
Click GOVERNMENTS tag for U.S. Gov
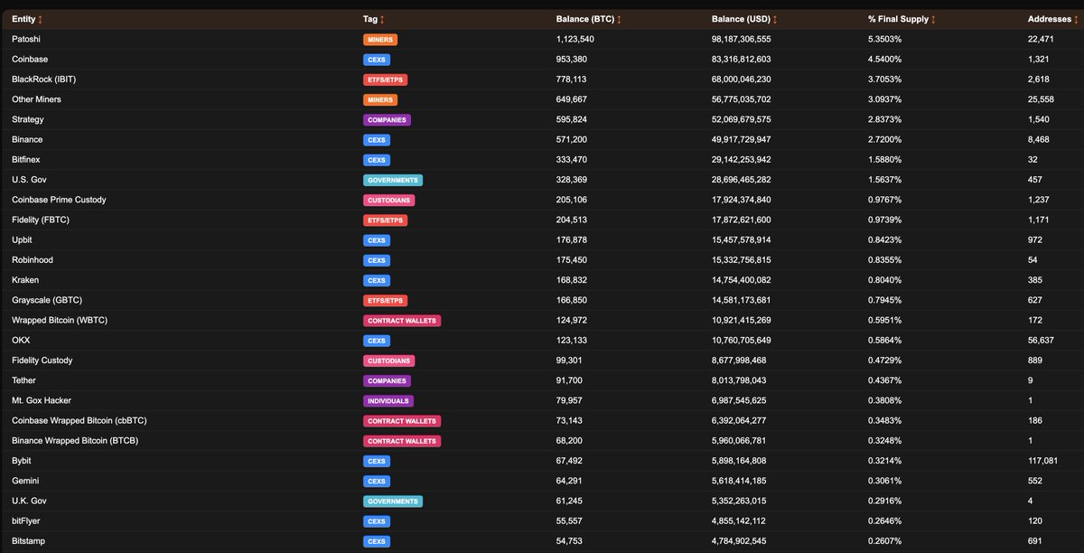click(392, 180)
